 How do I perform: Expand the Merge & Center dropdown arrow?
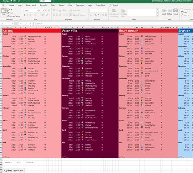coord(86,15)
